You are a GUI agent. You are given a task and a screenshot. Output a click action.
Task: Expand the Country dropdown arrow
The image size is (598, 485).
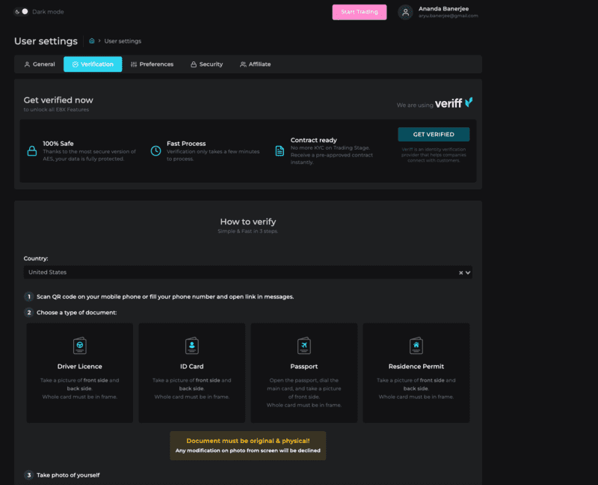click(x=468, y=272)
